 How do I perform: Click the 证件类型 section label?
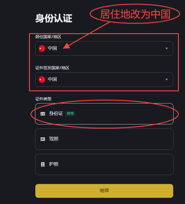[43, 99]
